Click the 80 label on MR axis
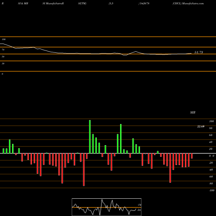The height and width of the screenshot is (216, 216). [211, 128]
